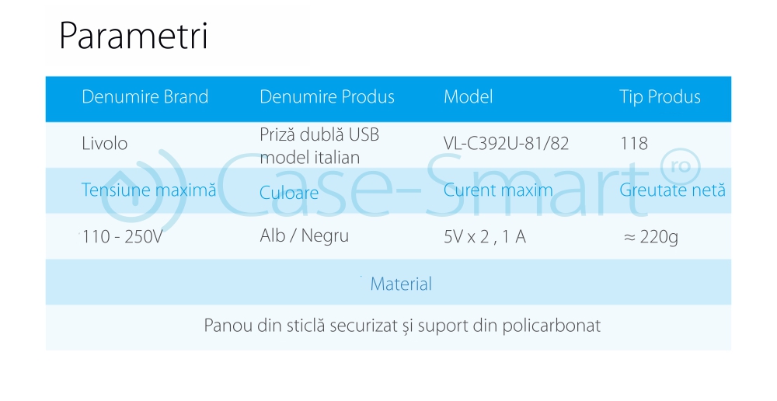This screenshot has height=401, width=777.
Task: Click the Tensiune maximă label
Action: [x=148, y=190]
